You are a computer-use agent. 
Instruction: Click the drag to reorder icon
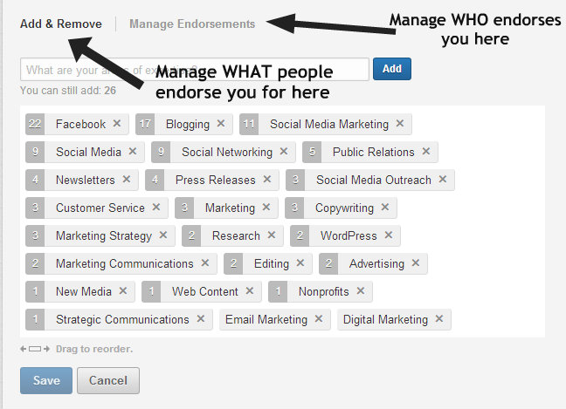coord(35,349)
